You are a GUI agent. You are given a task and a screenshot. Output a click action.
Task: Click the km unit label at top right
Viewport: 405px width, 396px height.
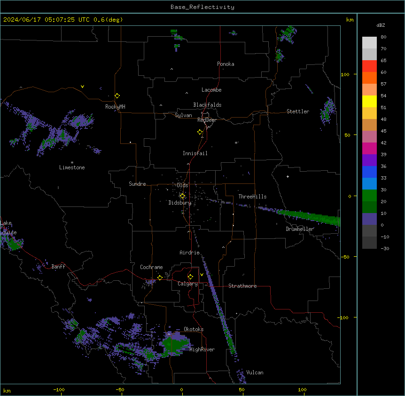pos(350,20)
